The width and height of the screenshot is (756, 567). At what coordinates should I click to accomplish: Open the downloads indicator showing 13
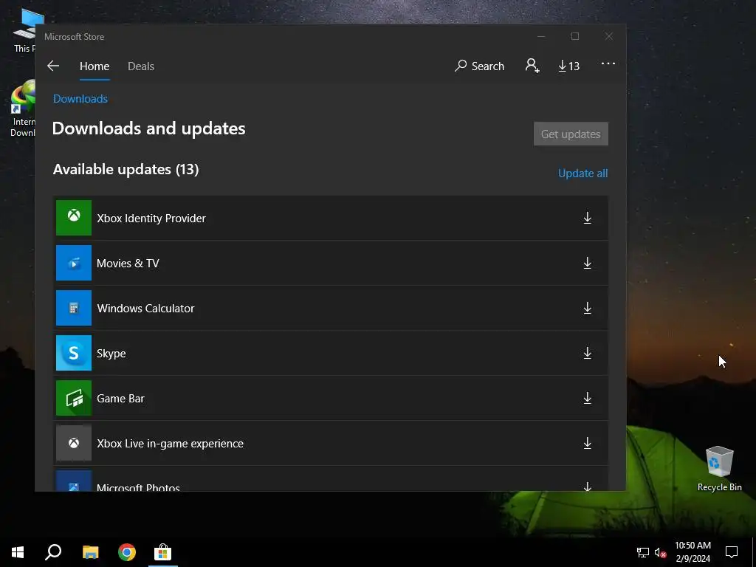(569, 66)
